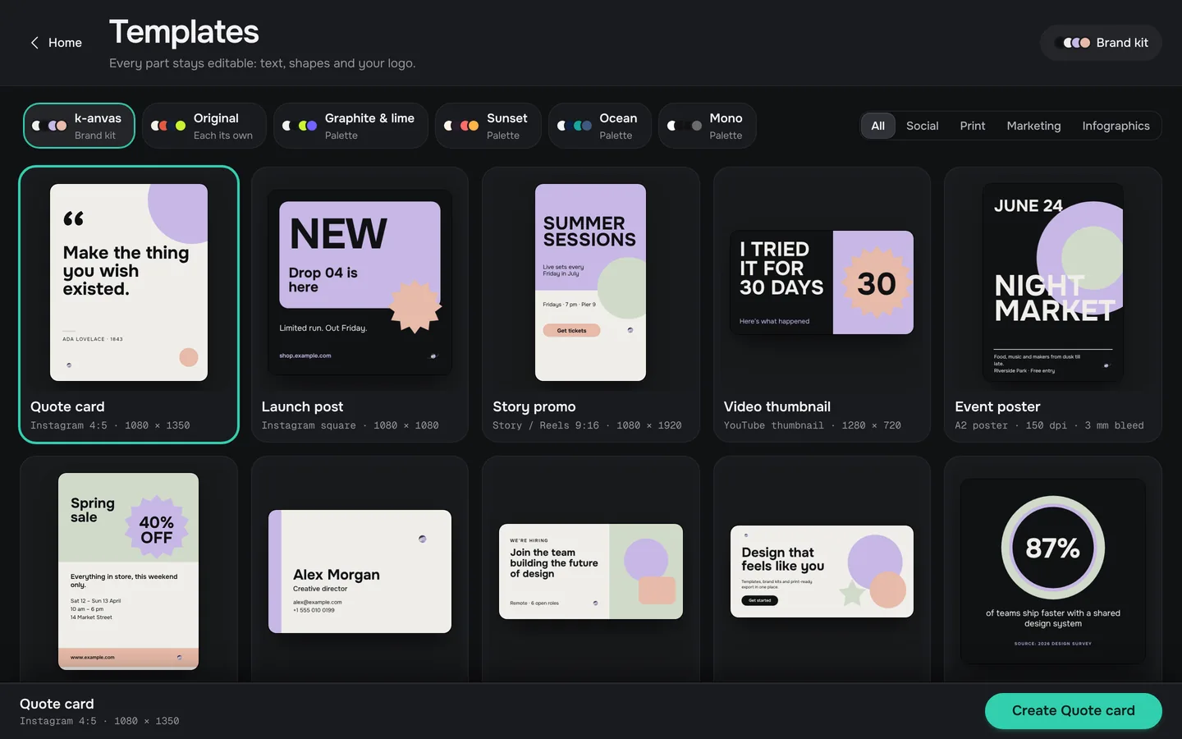Screen dimensions: 1182x739
Task: Choose the Launch post template
Action: 360,305
